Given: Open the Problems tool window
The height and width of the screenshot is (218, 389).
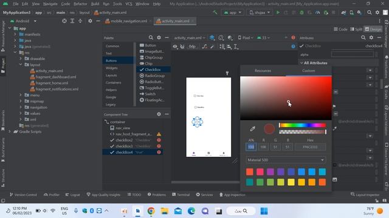Looking at the screenshot, I should pyautogui.click(x=157, y=195).
